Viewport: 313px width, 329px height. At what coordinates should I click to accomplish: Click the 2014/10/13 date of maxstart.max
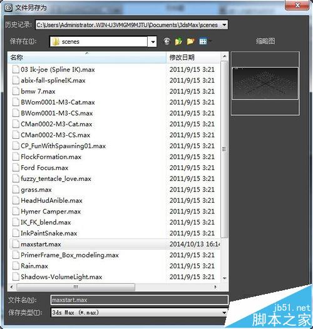point(195,244)
